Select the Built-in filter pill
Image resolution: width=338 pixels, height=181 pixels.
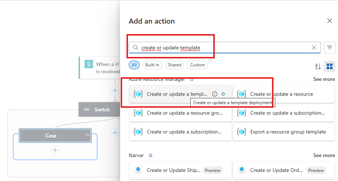152,65
